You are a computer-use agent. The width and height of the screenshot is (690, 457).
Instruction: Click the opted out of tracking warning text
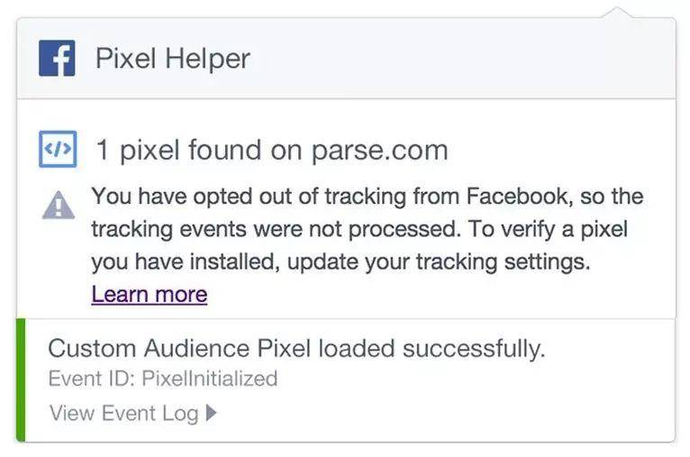point(368,229)
